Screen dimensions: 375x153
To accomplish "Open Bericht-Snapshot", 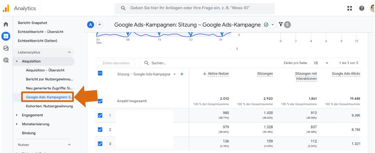I will pos(33,23).
